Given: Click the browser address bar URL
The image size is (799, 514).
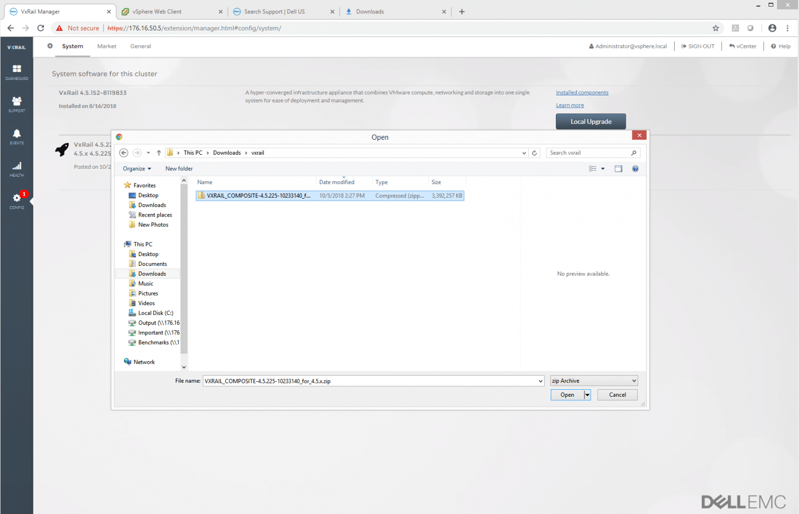Looking at the screenshot, I should pyautogui.click(x=194, y=28).
